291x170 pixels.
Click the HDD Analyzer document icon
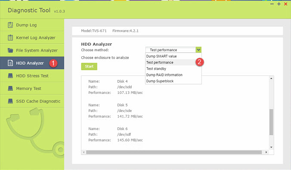coord(10,63)
